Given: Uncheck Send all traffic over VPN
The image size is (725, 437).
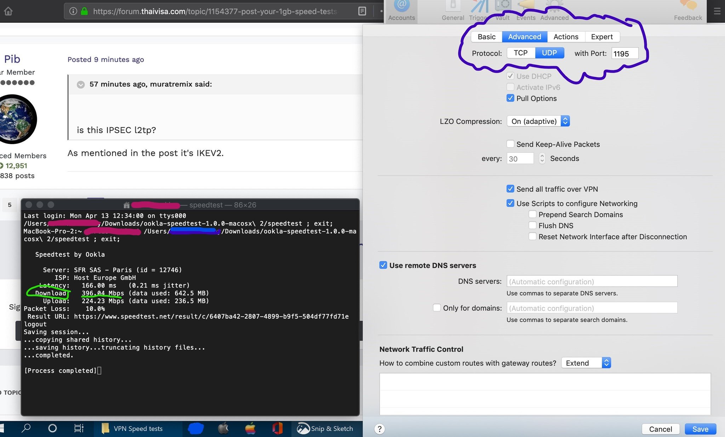Looking at the screenshot, I should click(510, 189).
